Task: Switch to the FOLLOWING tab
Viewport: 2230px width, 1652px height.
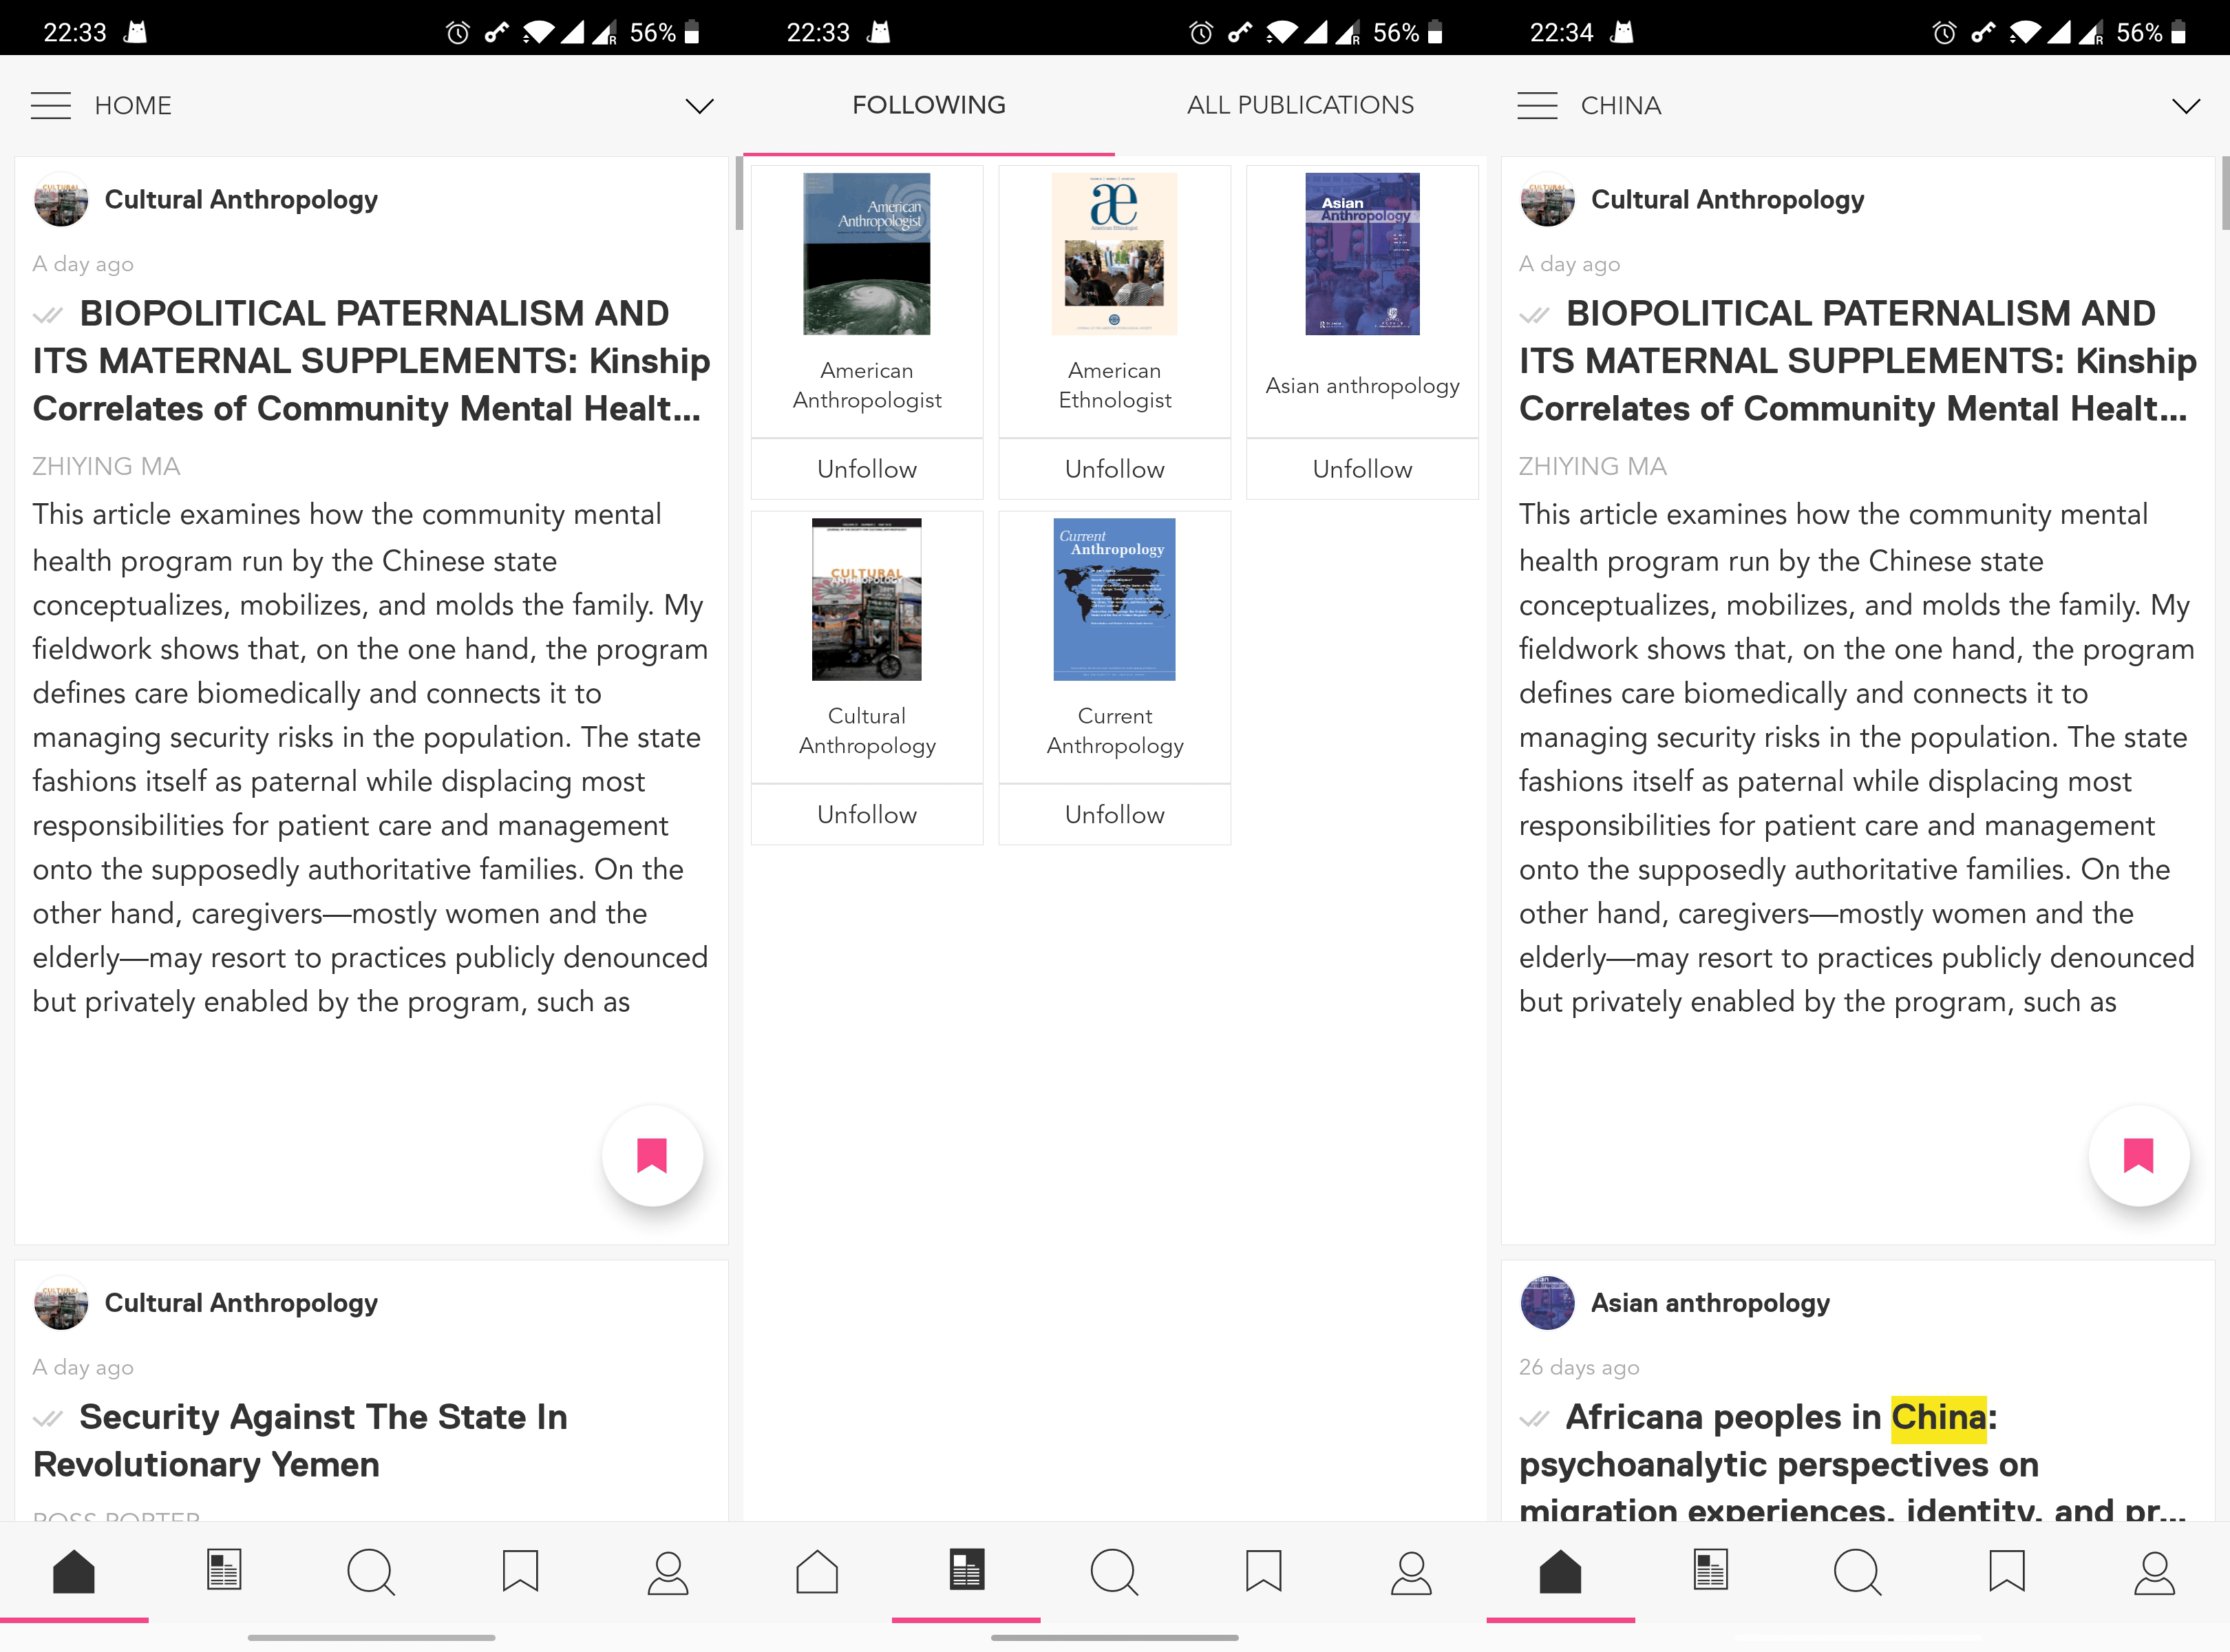Action: pos(928,104)
